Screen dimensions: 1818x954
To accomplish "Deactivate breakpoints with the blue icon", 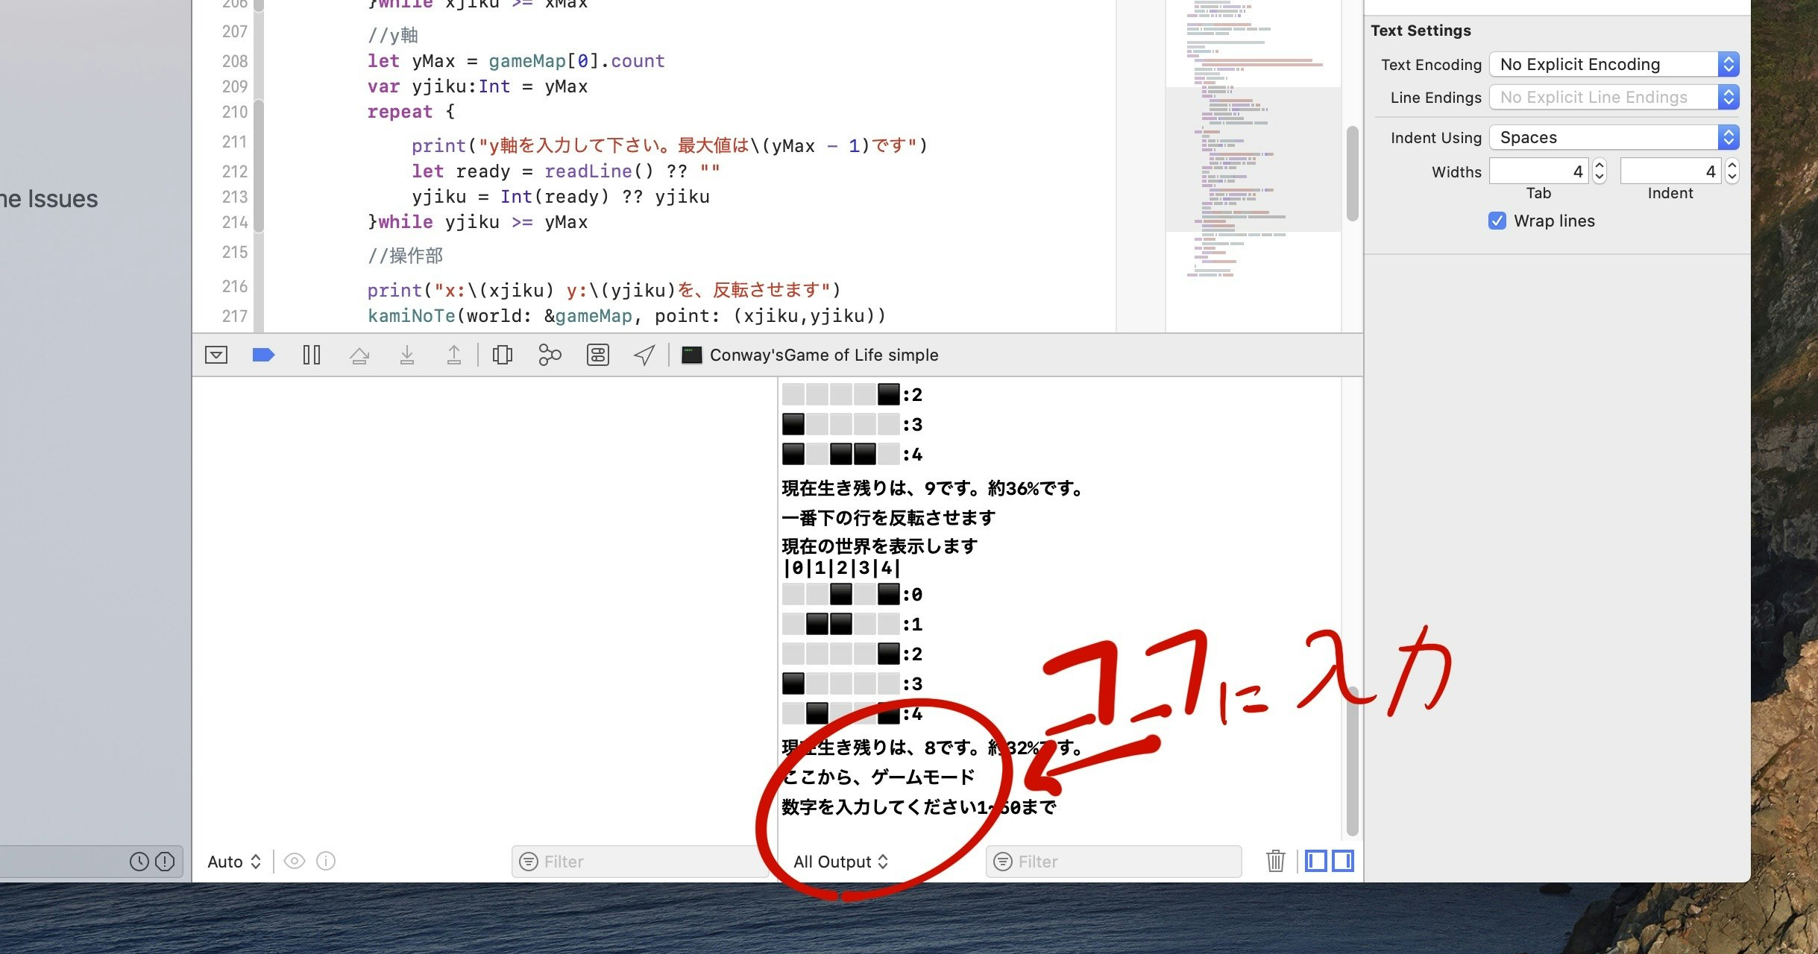I will click(263, 355).
